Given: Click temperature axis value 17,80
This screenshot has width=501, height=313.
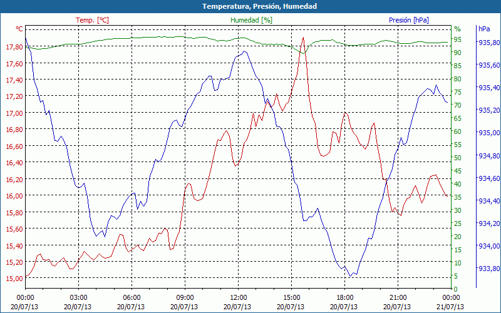Looking at the screenshot, I should (x=14, y=47).
